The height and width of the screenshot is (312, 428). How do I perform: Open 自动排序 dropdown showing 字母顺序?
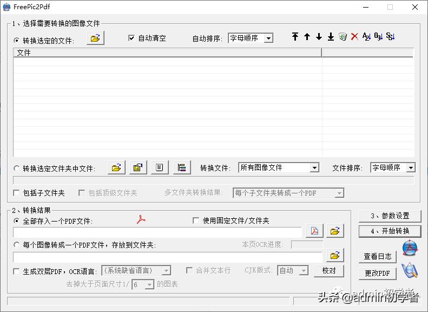coord(251,38)
